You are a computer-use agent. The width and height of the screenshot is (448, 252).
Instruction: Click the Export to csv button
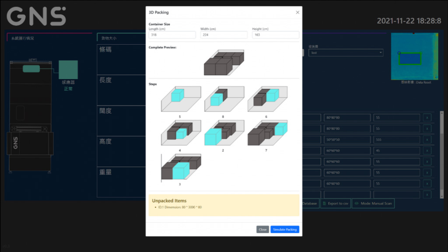click(x=336, y=203)
